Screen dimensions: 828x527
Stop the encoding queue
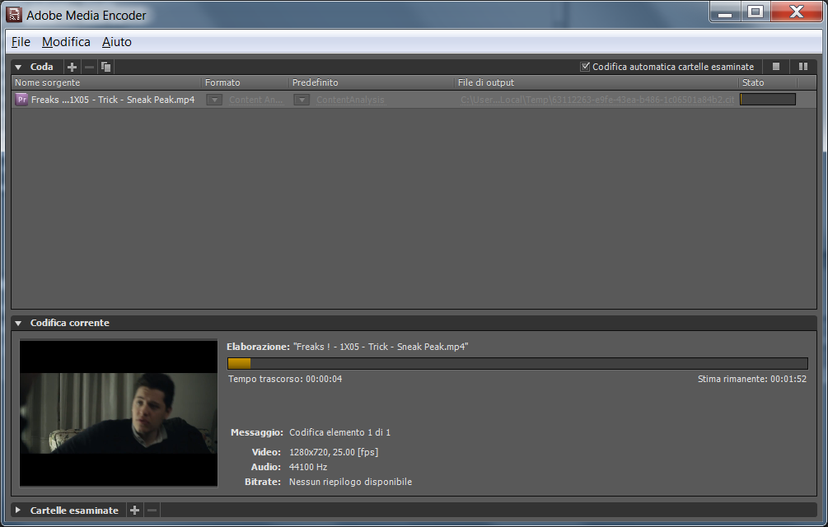point(776,67)
